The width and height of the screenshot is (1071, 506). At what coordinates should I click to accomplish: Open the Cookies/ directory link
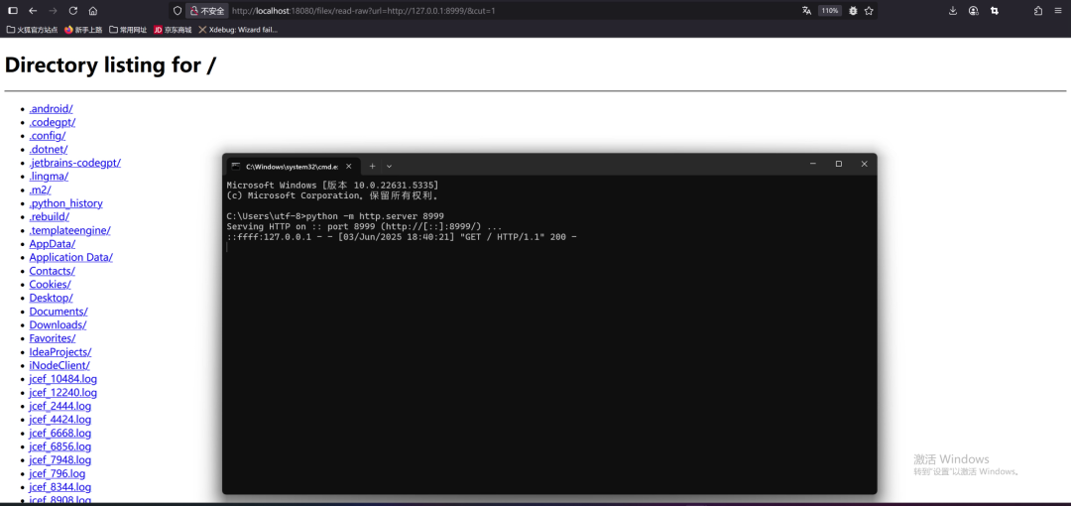50,285
